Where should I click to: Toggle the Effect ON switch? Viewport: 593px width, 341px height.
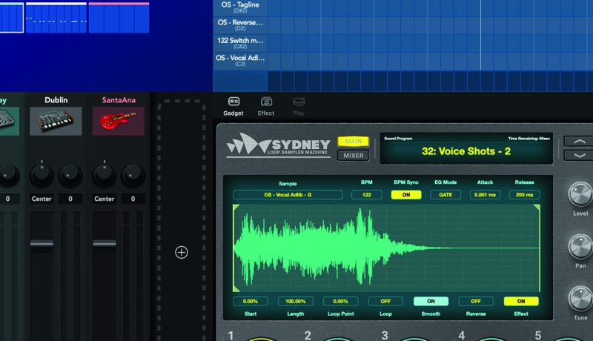pyautogui.click(x=521, y=301)
